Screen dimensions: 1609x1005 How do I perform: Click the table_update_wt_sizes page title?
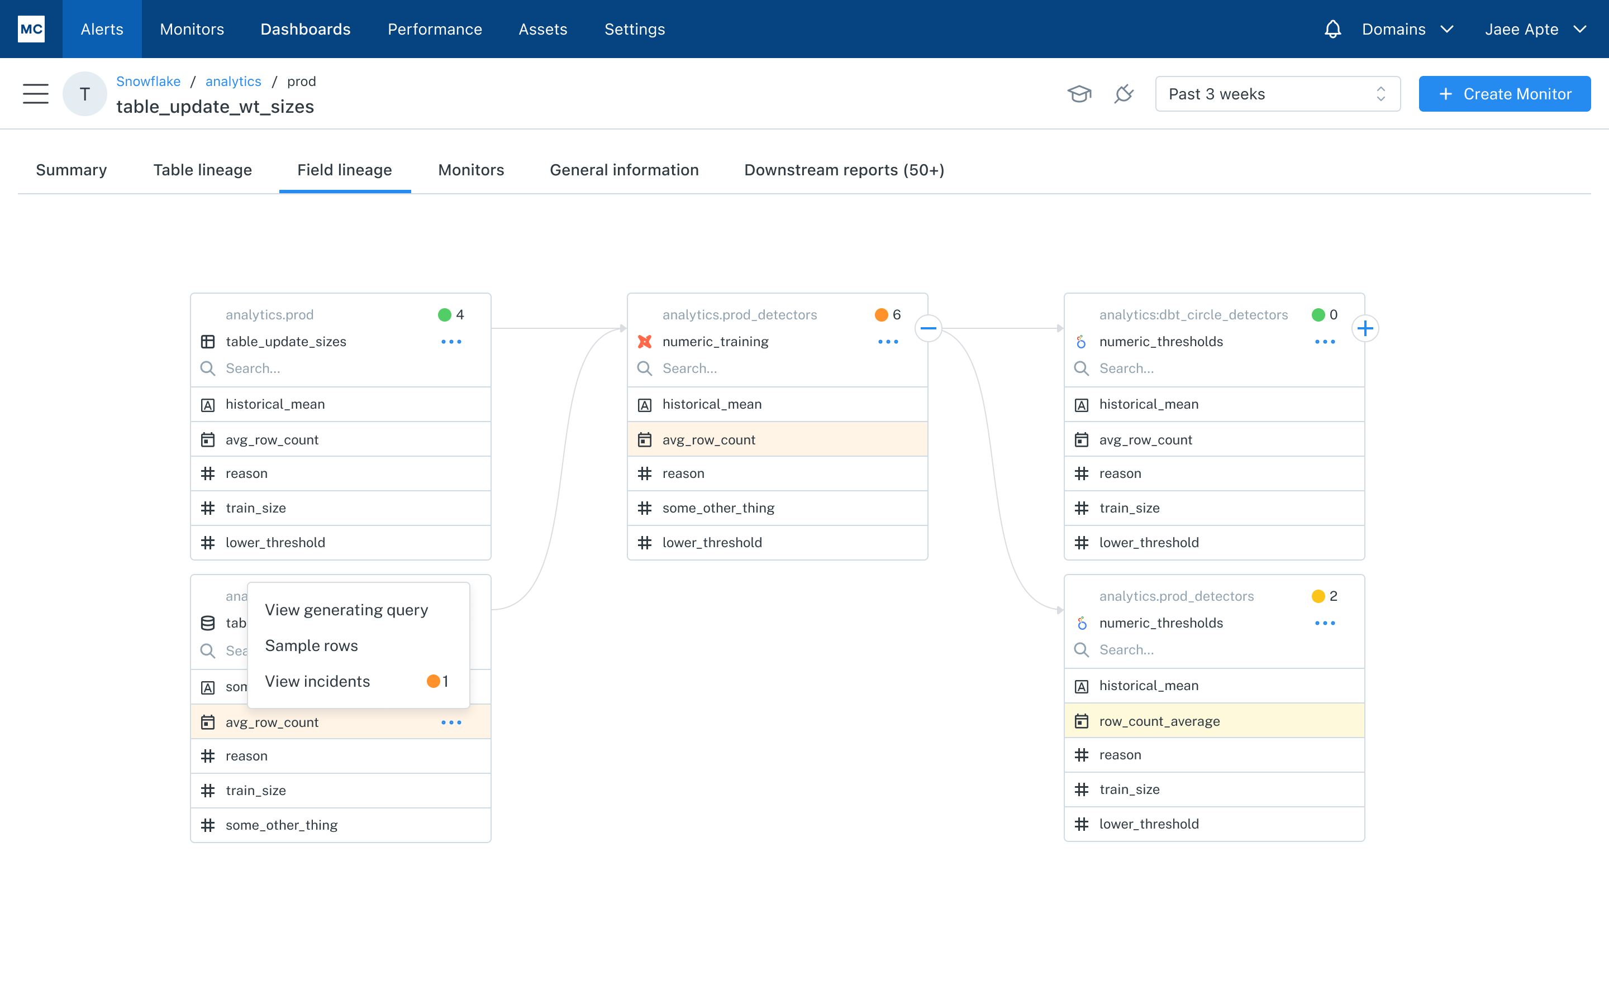coord(215,106)
